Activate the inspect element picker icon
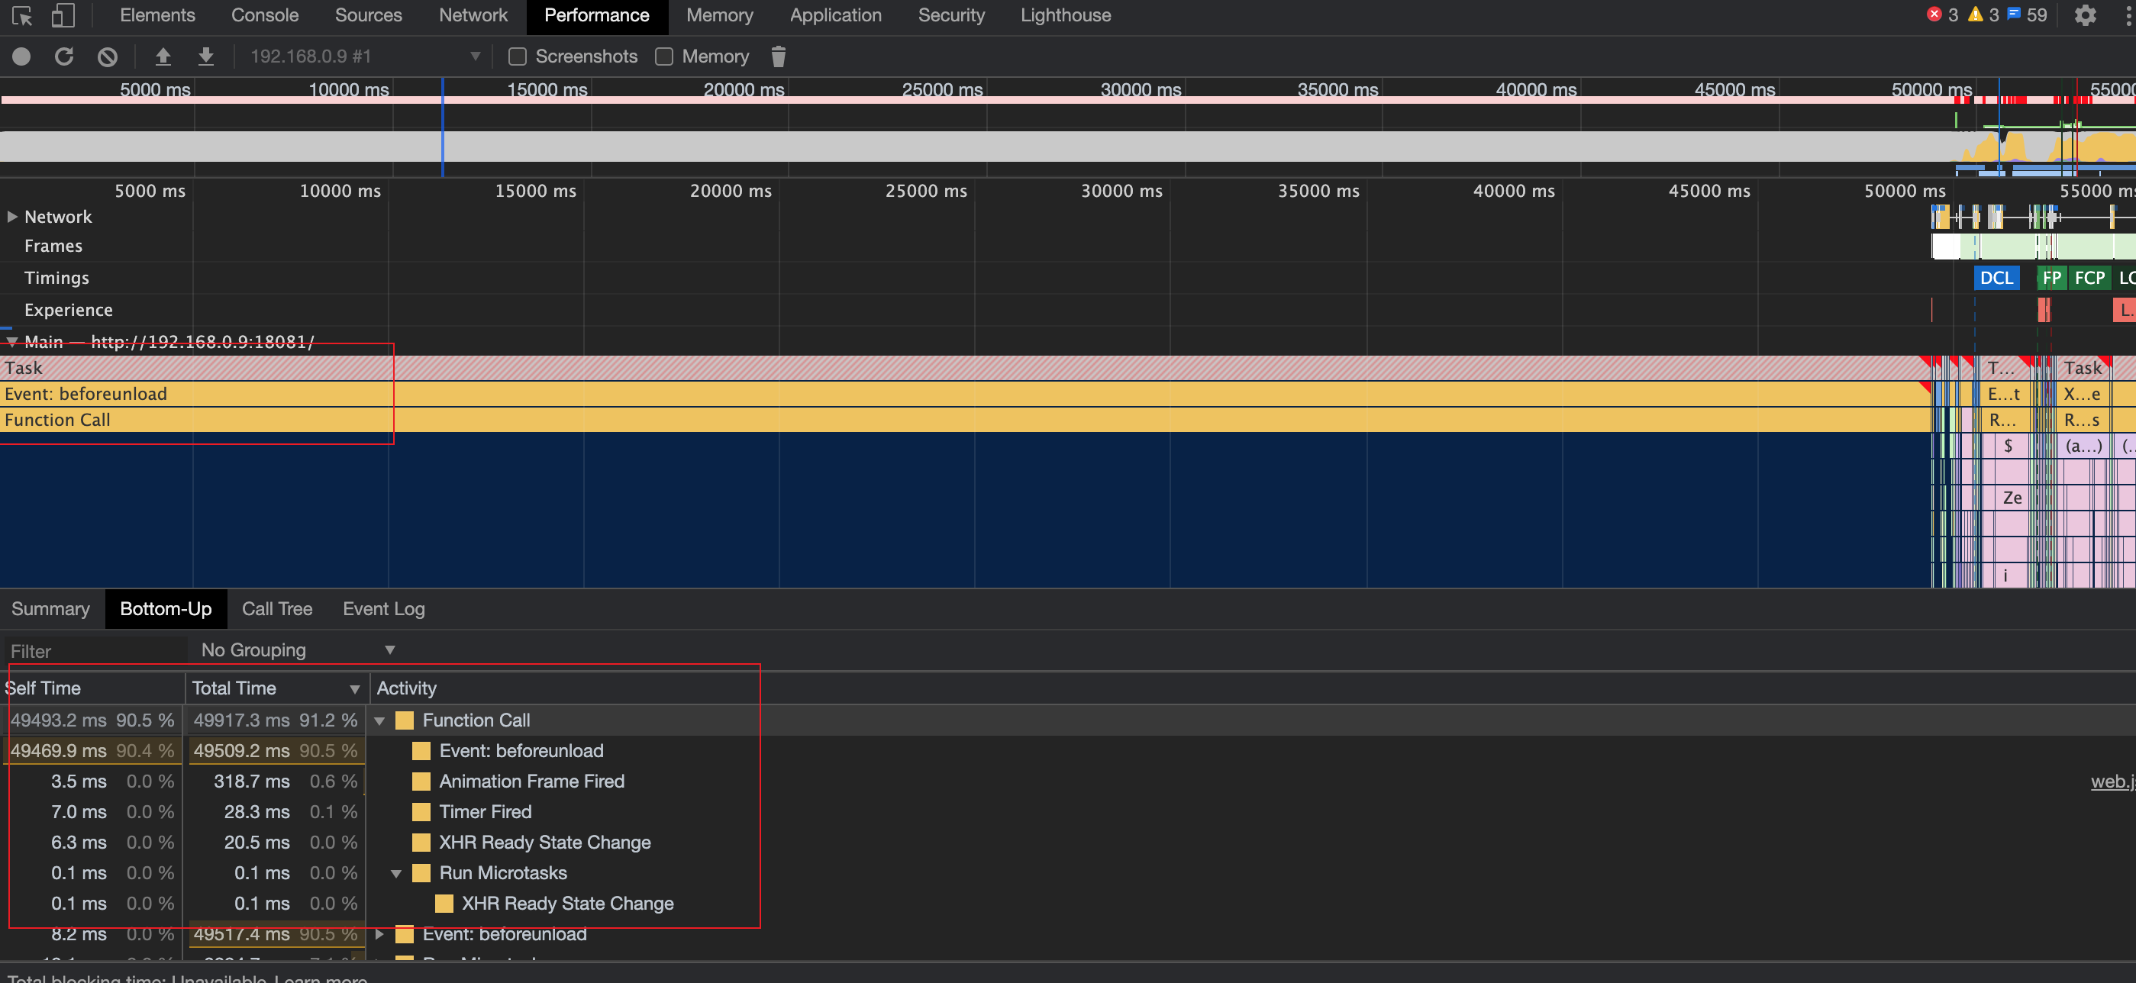The height and width of the screenshot is (983, 2136). (22, 16)
